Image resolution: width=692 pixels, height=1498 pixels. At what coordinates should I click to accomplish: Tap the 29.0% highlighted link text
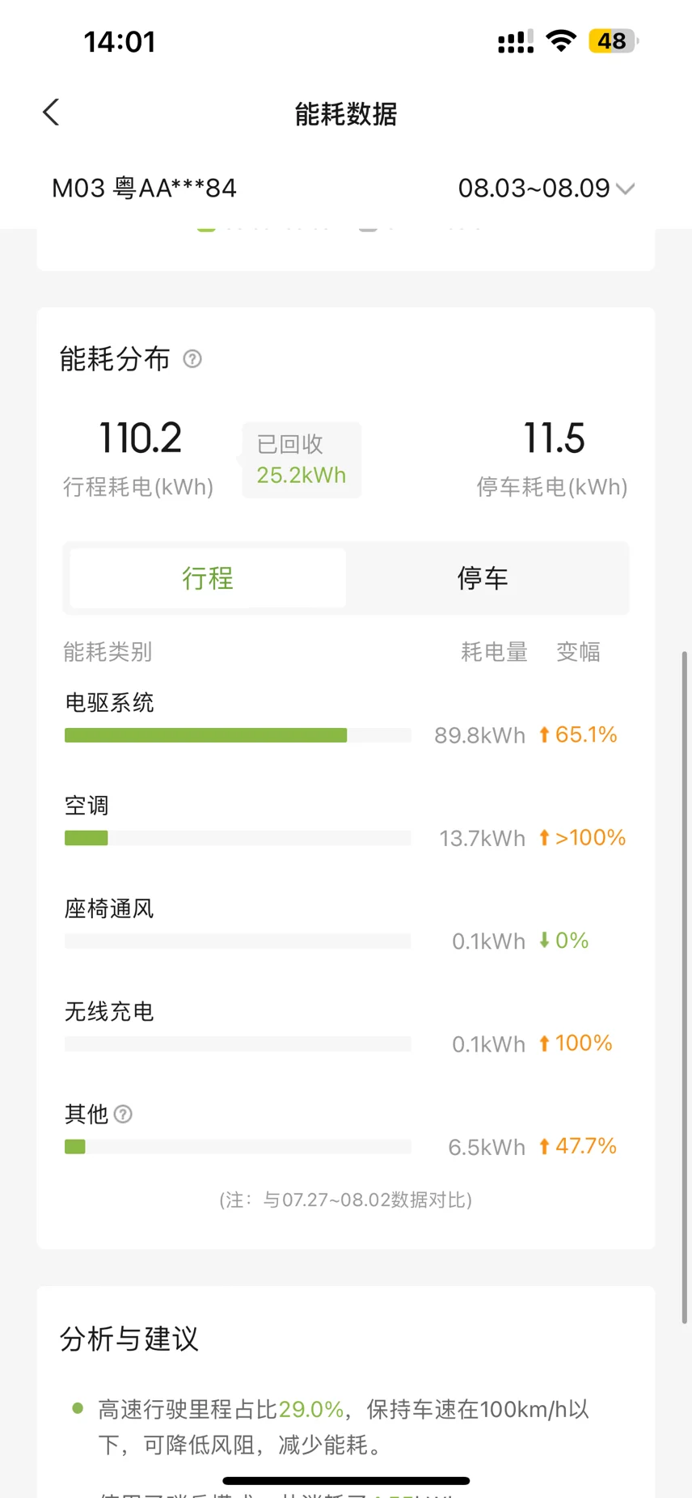coord(311,1409)
